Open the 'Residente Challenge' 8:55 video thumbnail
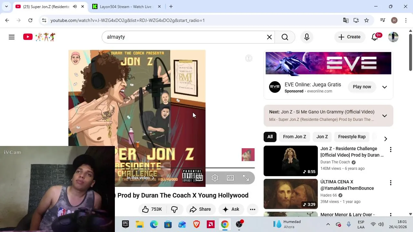The image size is (413, 232). pos(291,161)
